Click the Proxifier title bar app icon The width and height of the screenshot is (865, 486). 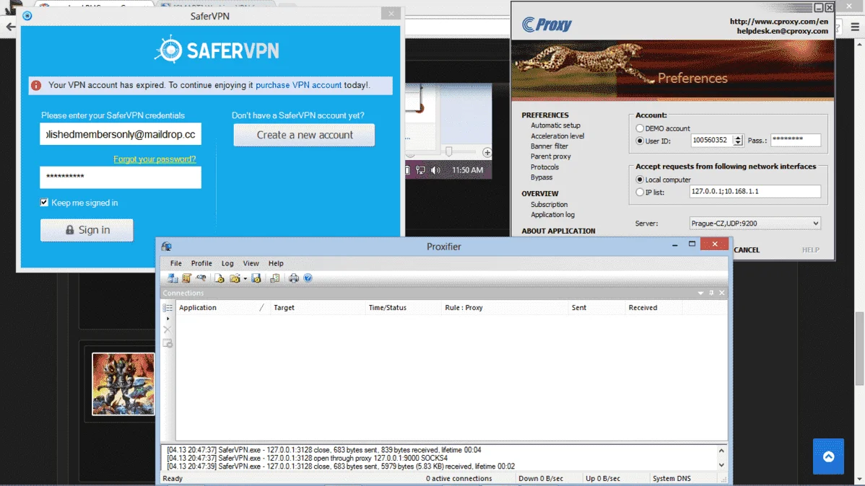(x=167, y=247)
